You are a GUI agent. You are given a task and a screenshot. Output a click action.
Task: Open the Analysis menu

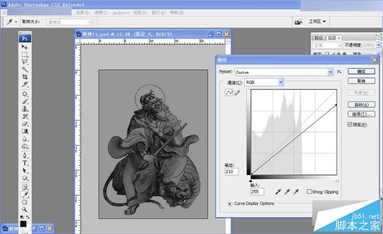click(121, 12)
